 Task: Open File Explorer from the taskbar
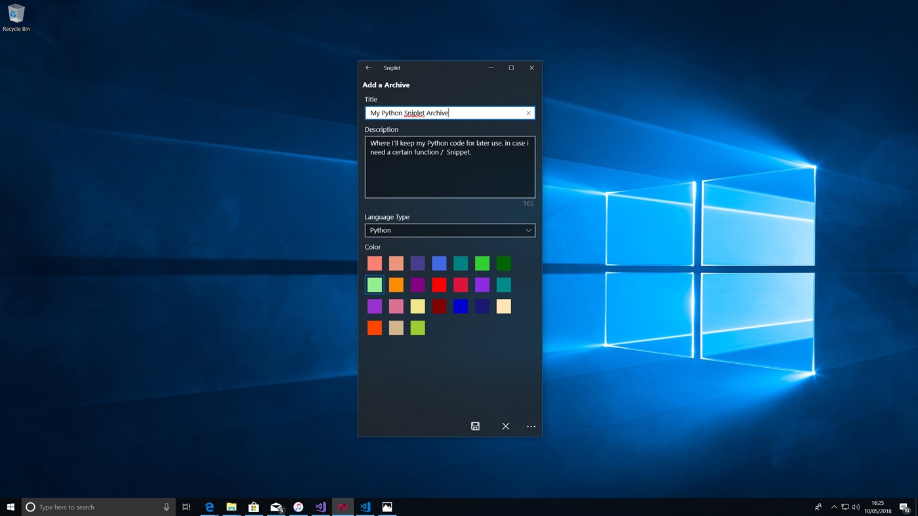[232, 507]
